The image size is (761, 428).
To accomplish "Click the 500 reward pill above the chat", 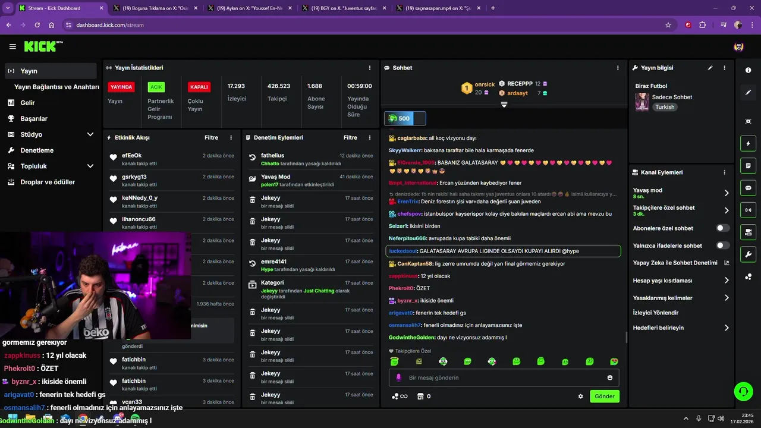I will [x=405, y=118].
